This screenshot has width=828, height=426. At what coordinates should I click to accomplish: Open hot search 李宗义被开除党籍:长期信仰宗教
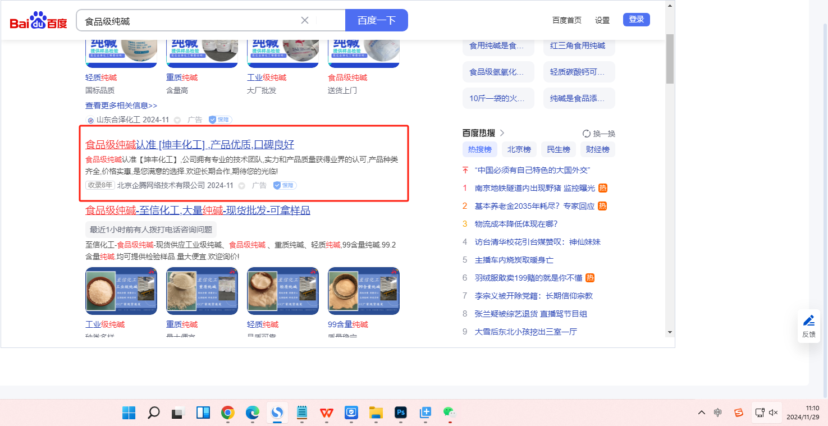pos(534,296)
